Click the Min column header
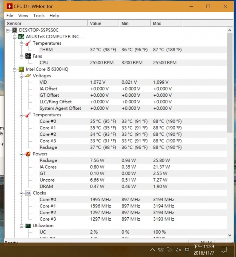 [x=135, y=24]
